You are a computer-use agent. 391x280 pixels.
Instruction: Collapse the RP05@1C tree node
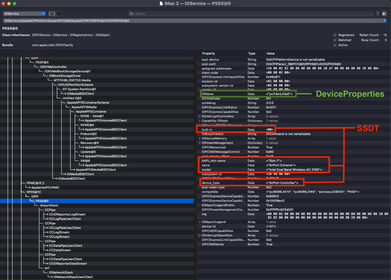pos(24,192)
